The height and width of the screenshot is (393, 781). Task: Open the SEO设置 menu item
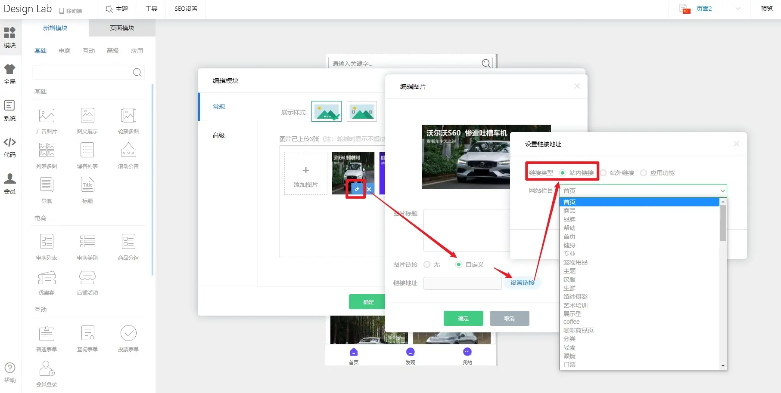[186, 9]
